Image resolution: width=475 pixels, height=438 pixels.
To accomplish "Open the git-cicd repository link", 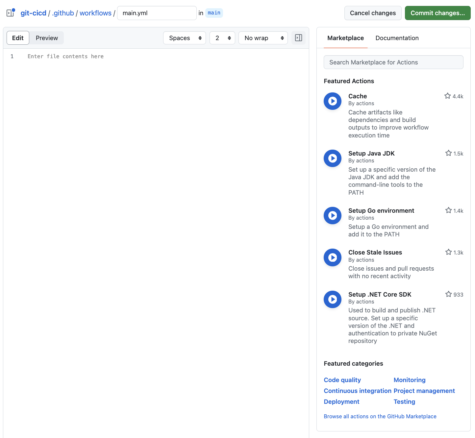I will pos(34,13).
